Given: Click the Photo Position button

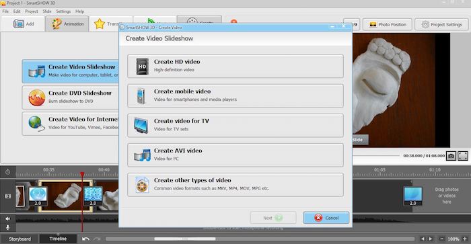Looking at the screenshot, I should [388, 25].
